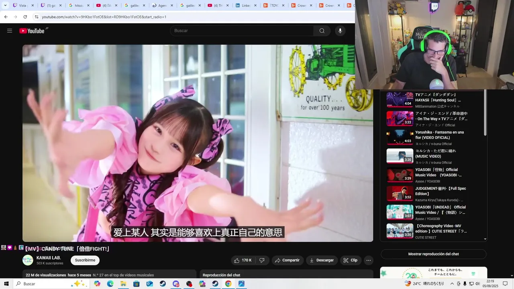Image resolution: width=514 pixels, height=289 pixels.
Task: Click the magnifier search button beside Buscar
Action: 322,31
